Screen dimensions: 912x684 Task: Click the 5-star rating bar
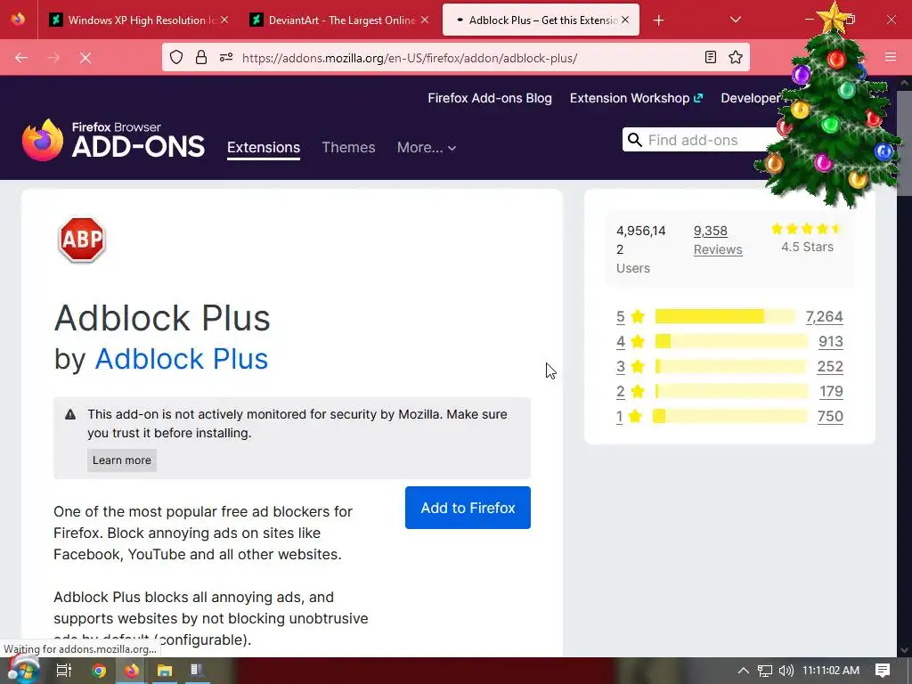click(x=725, y=316)
